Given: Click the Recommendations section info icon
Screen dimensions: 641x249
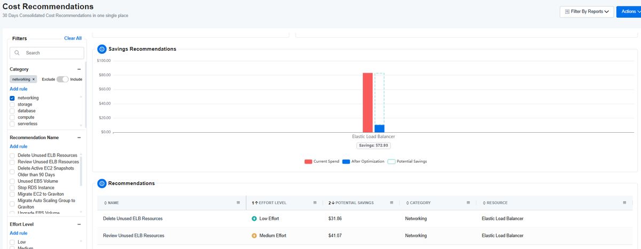Looking at the screenshot, I should point(101,183).
